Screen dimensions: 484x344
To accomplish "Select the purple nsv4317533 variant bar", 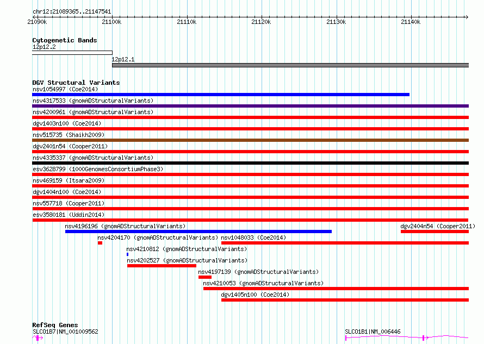I will 250,106.
